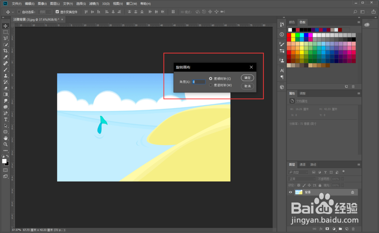Screen dimensions: 379x233
Task: Select the History Brush tool
Action: 5,82
